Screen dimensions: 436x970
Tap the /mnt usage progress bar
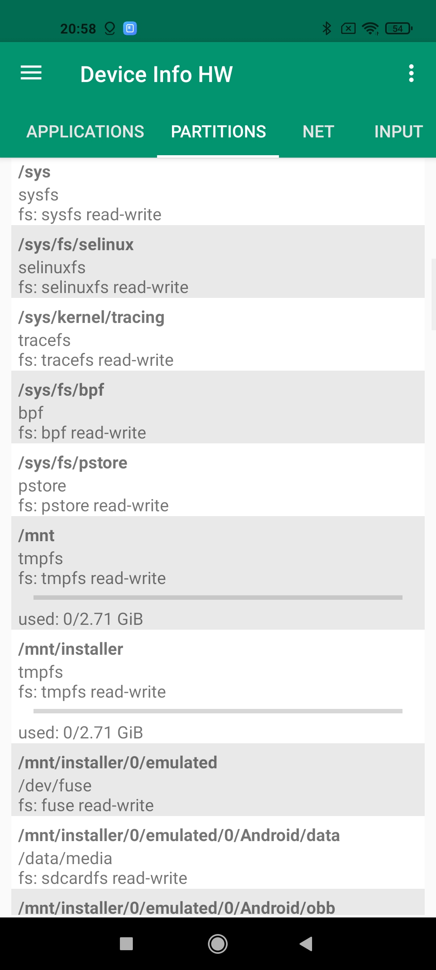(218, 597)
